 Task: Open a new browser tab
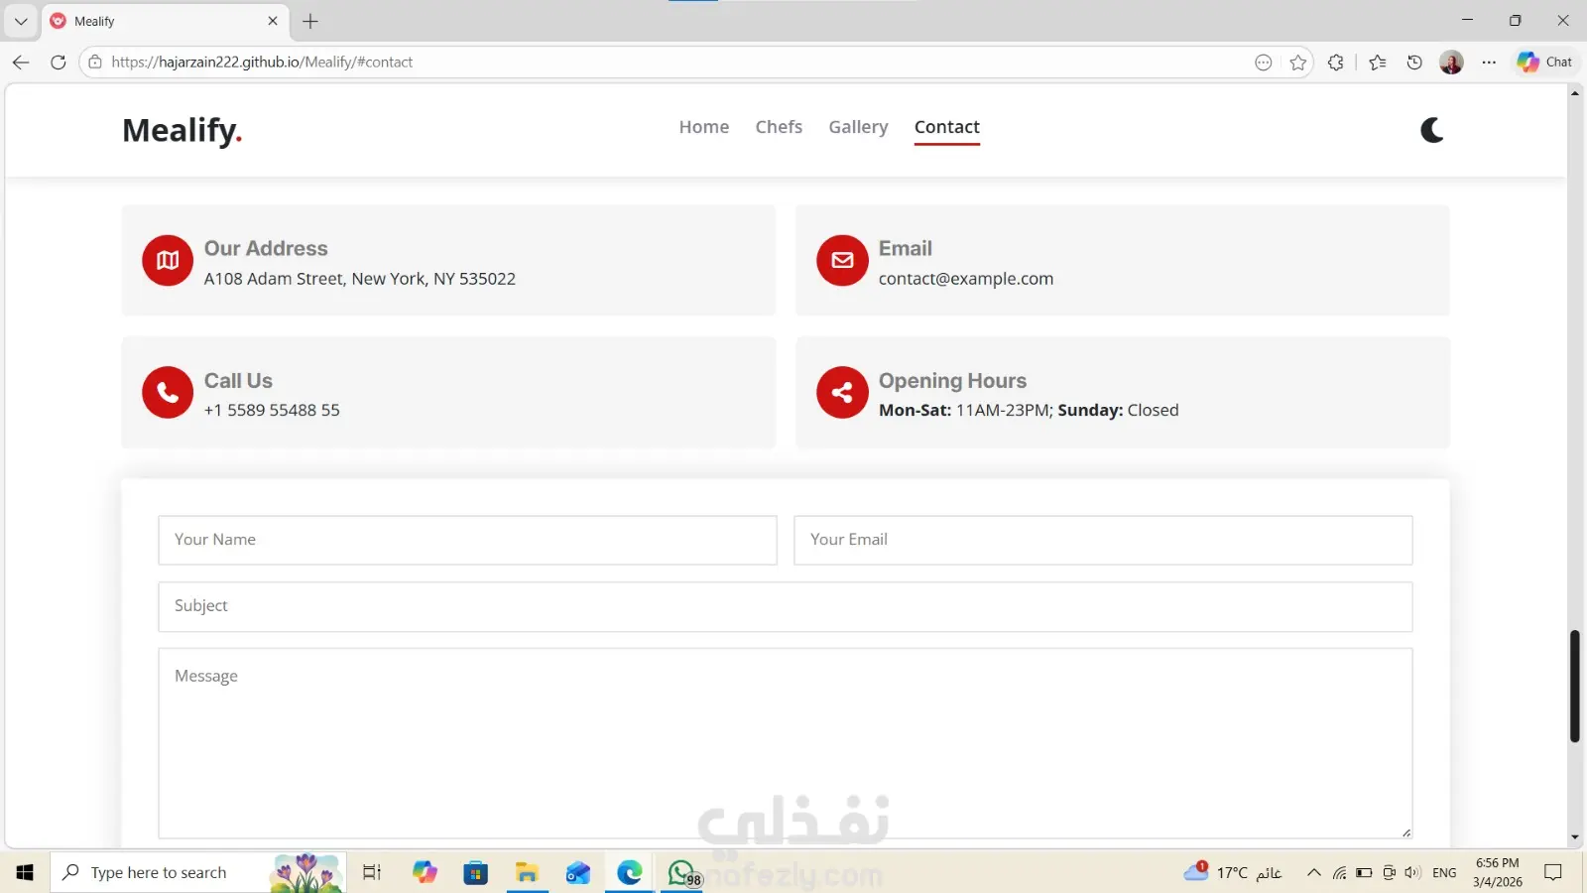pyautogui.click(x=310, y=21)
